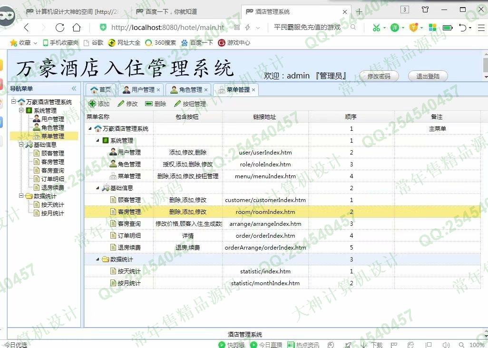Collapse 系统管理 node in navigation tree
Screen dimensions: 488x348
click(21, 110)
